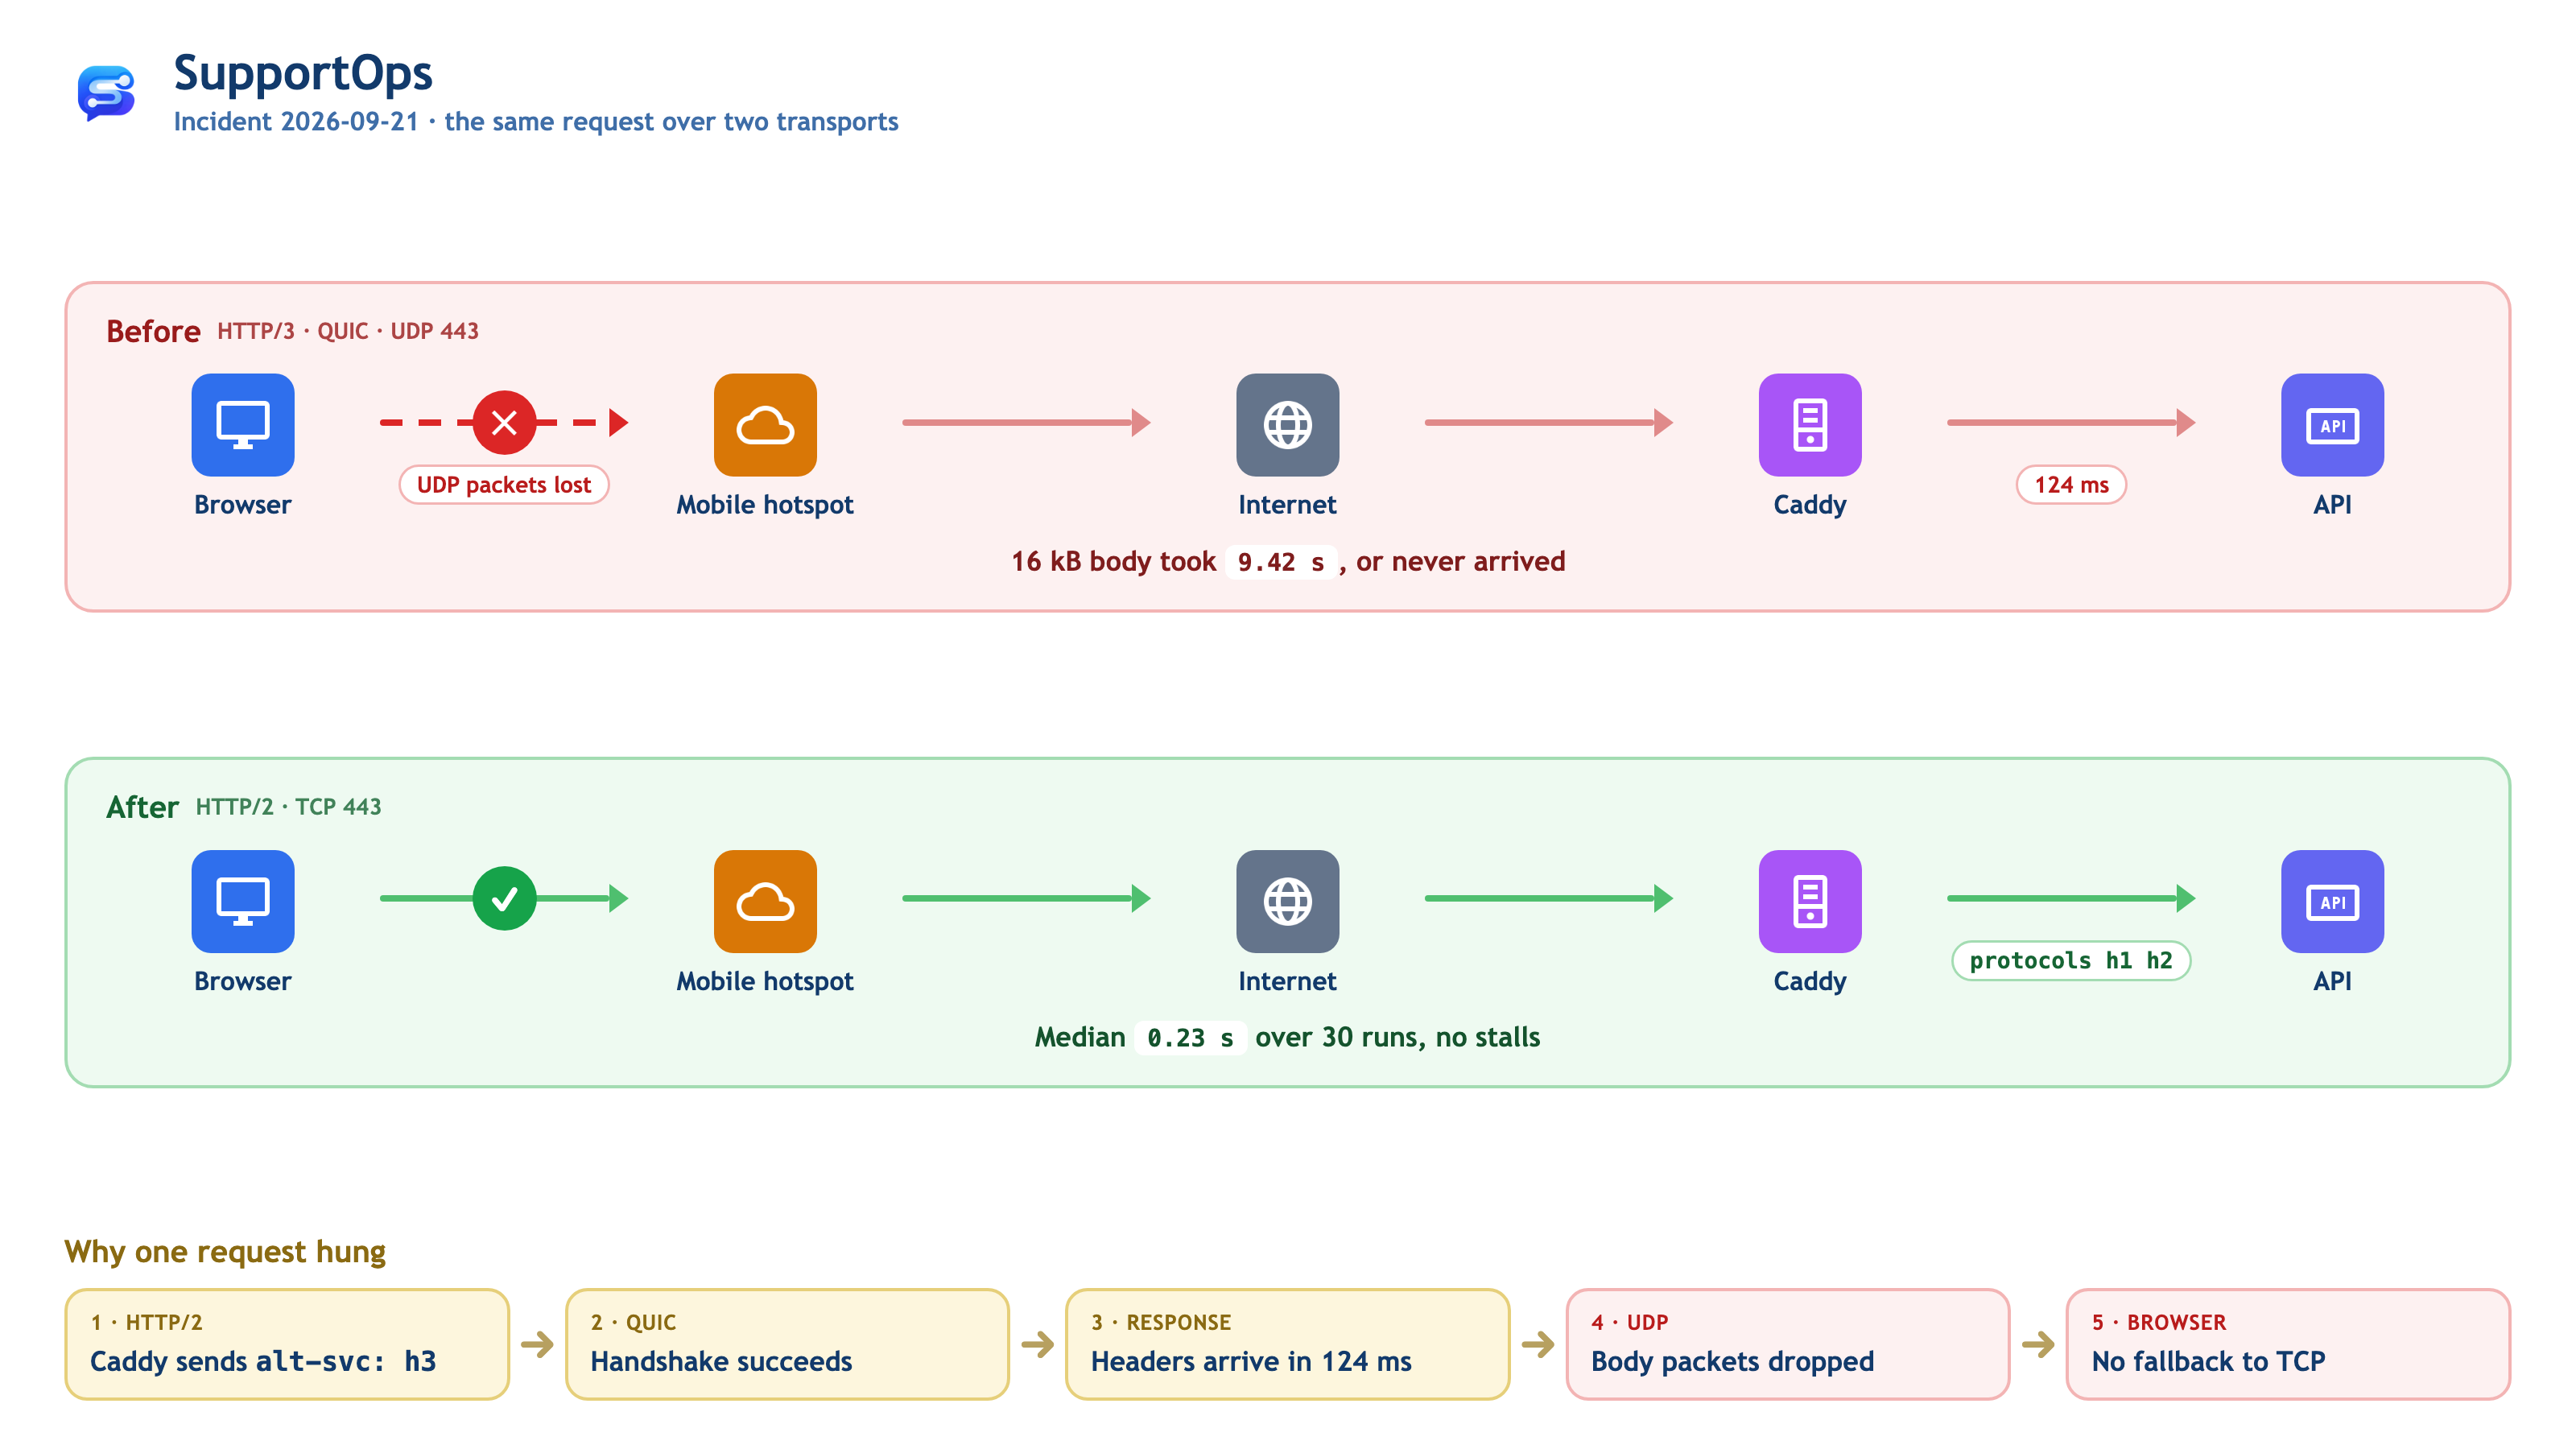Click the API icon in the After panel

tap(2332, 901)
